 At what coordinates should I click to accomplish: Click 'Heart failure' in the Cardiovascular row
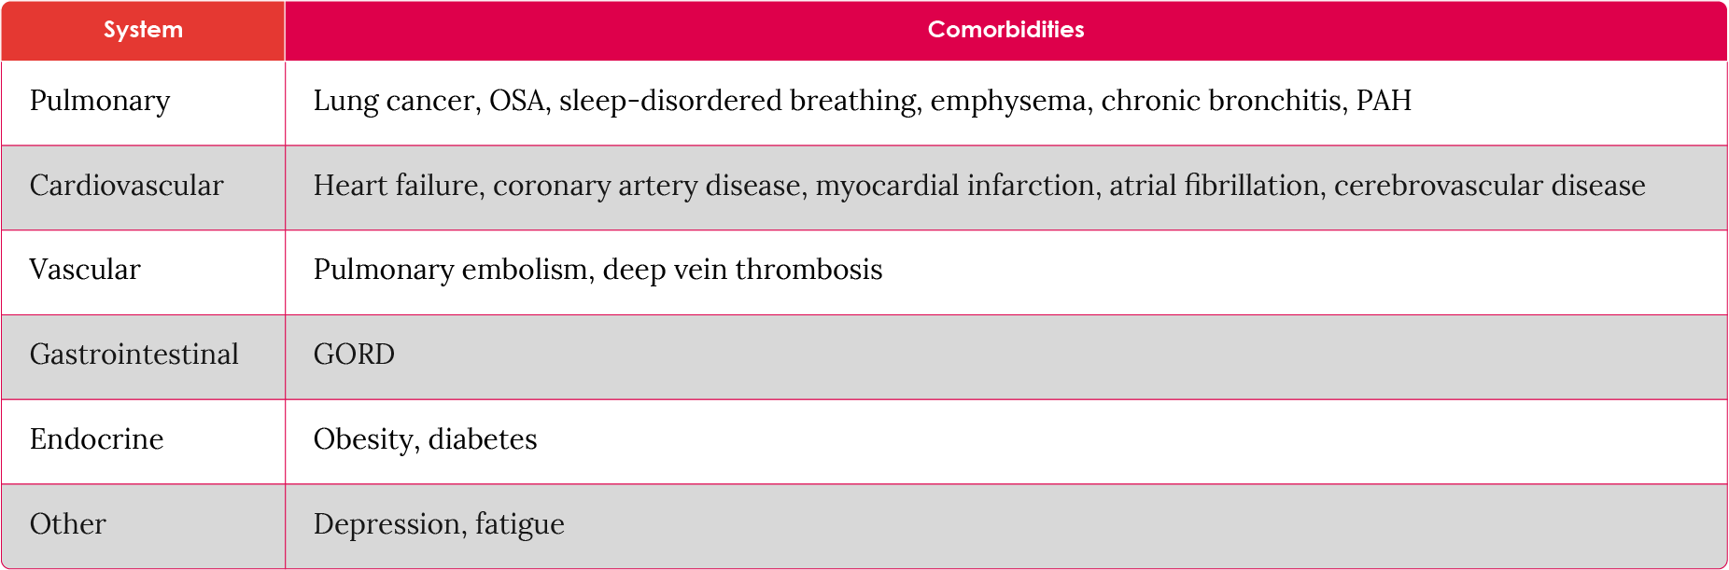pyautogui.click(x=397, y=186)
